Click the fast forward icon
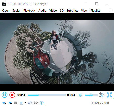The image size is (114, 106). pyautogui.click(x=10, y=103)
